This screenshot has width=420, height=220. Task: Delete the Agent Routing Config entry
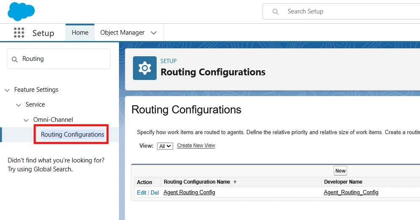point(155,192)
